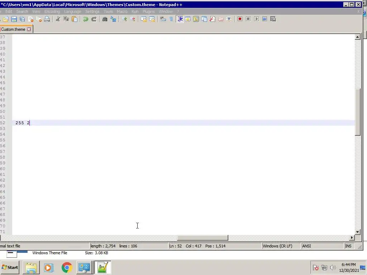The image size is (367, 275).
Task: Click the vertical scrollbar down arrow
Action: [x=357, y=232]
